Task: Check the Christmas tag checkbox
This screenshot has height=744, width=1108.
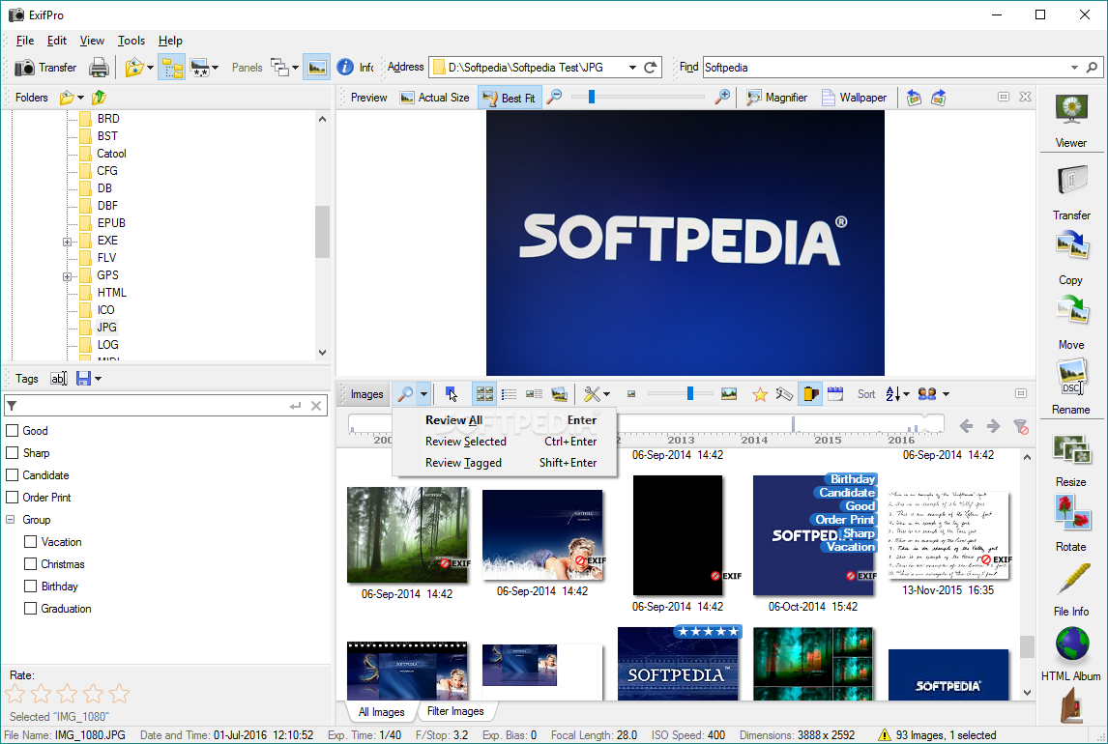Action: tap(30, 564)
